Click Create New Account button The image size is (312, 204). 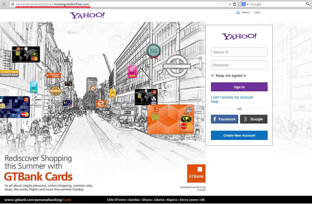point(239,135)
